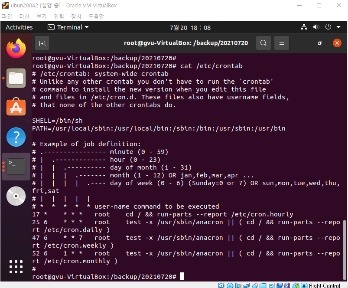Open the 보기 menu in VirtualBox
The width and height of the screenshot is (348, 288).
click(42, 16)
